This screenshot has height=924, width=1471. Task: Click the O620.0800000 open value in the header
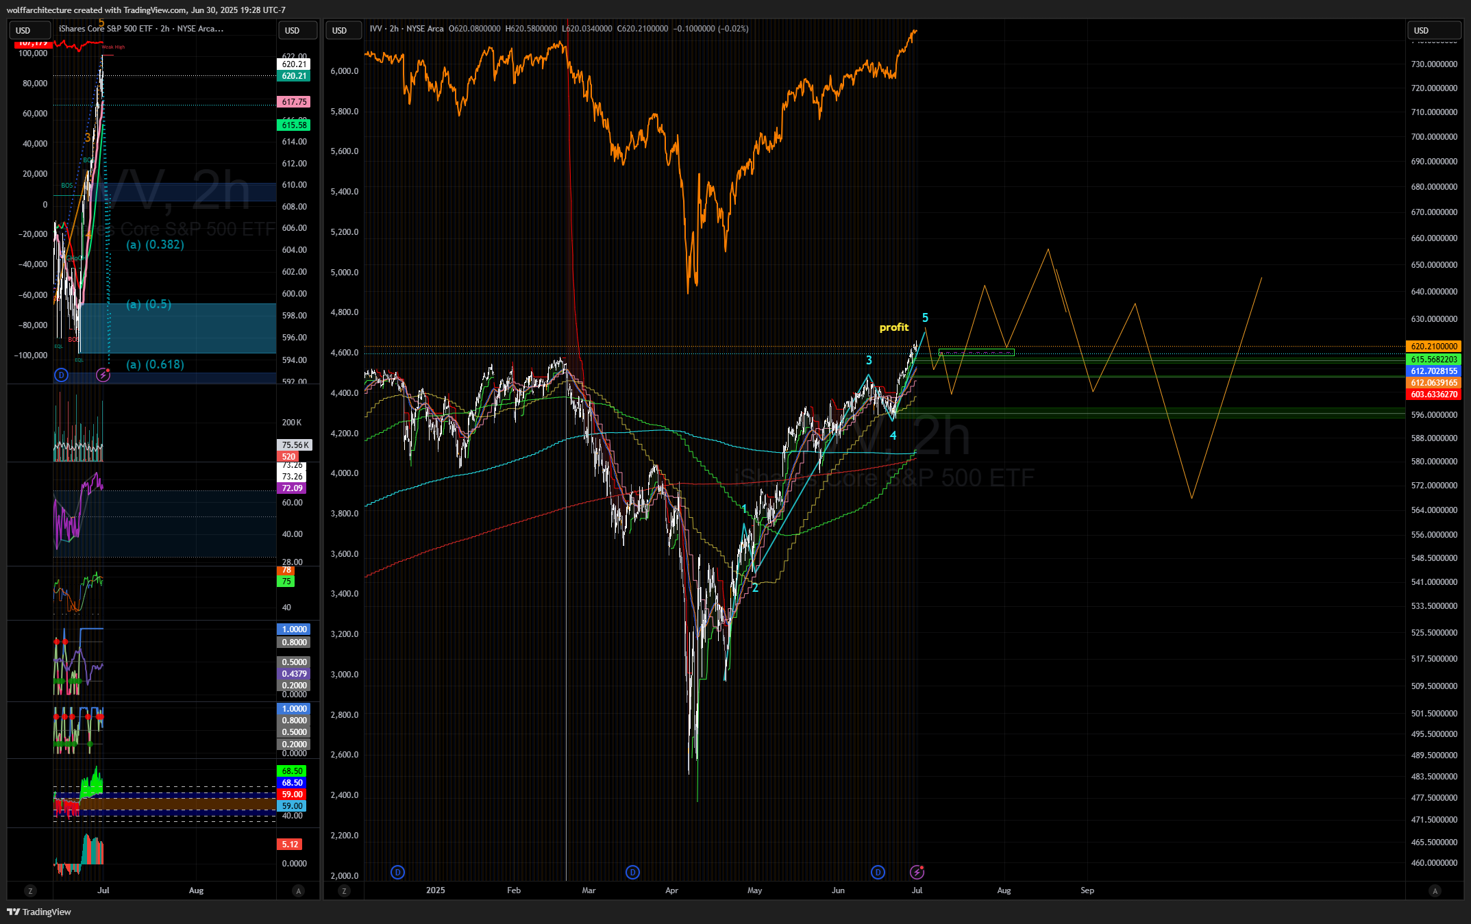point(474,29)
